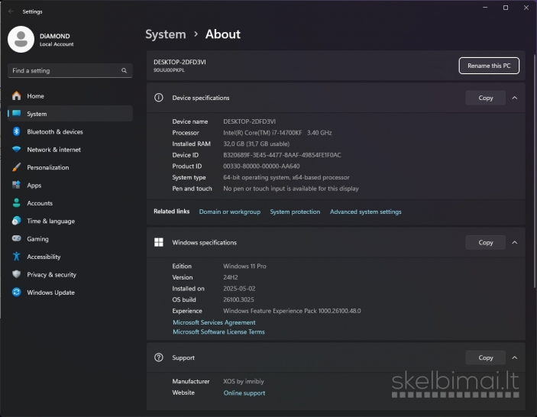The image size is (537, 417).
Task: Click the OS build value 26100.3025
Action: [238, 299]
